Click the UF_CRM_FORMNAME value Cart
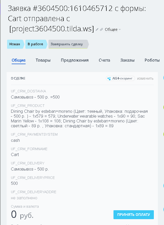This screenshot has width=164, height=225. pyautogui.click(x=15, y=155)
